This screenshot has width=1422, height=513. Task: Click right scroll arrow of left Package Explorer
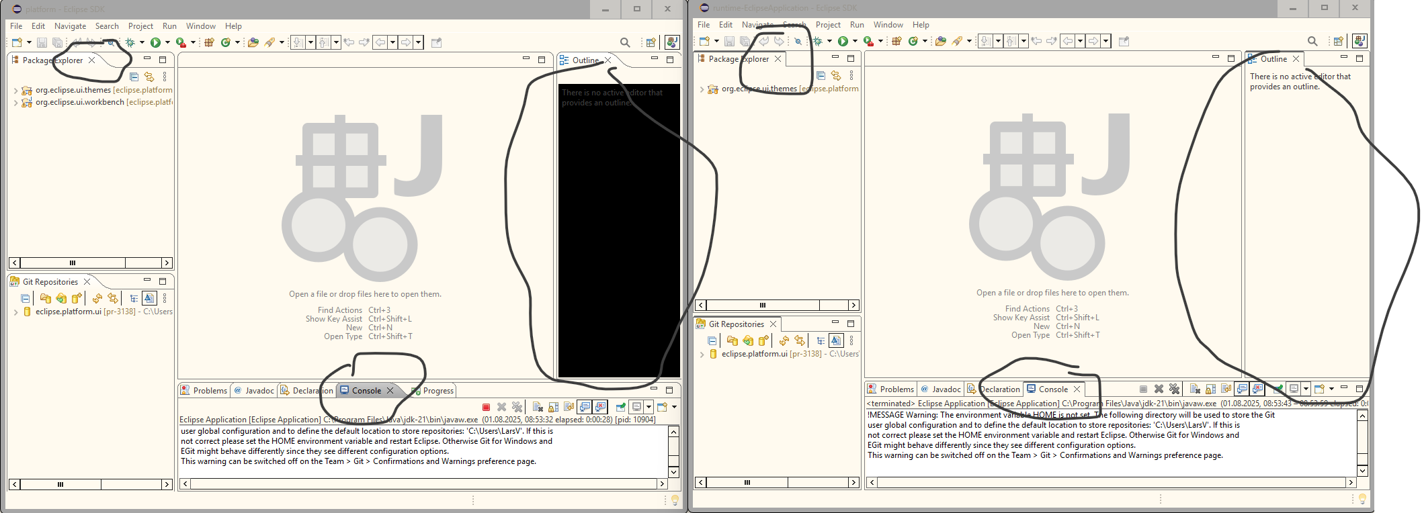click(167, 263)
